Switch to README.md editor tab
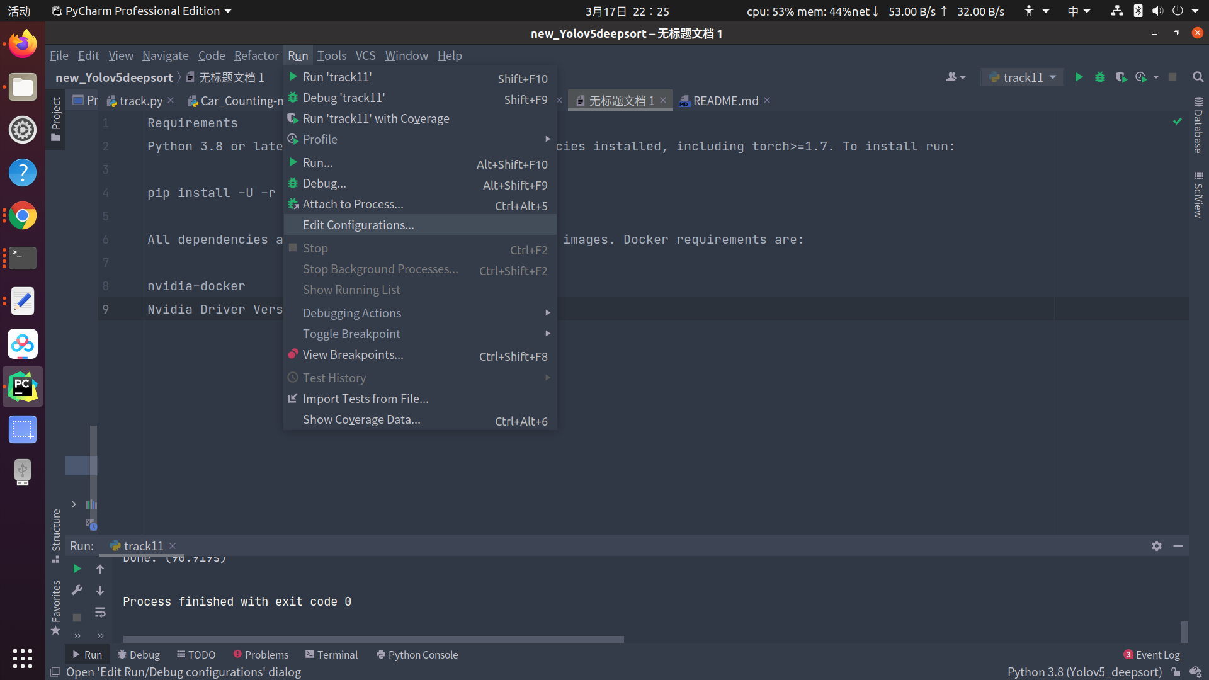The image size is (1209, 680). click(x=725, y=101)
